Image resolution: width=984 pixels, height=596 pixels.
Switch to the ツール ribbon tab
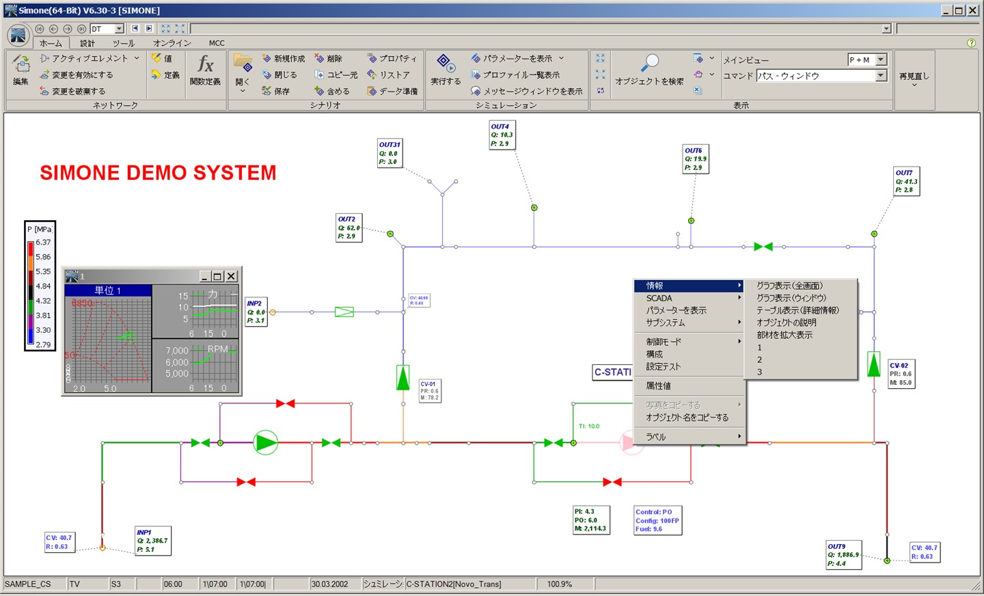click(124, 43)
